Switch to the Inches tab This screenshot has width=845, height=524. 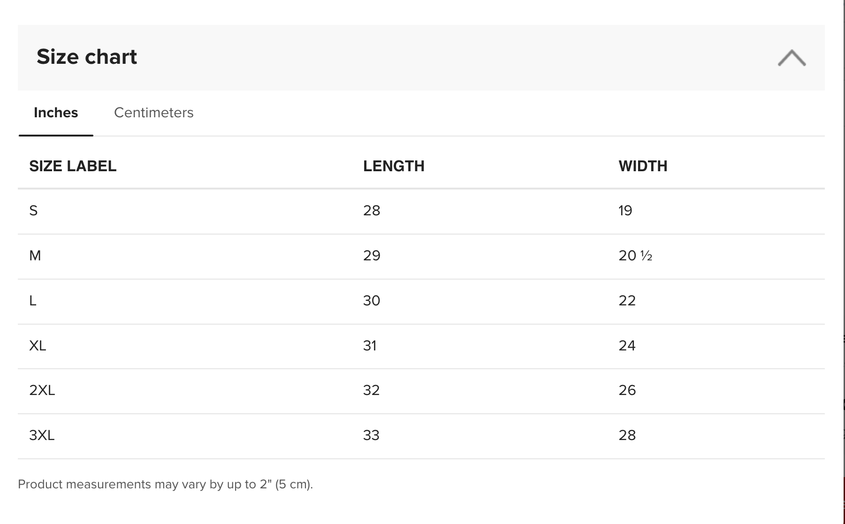[56, 113]
